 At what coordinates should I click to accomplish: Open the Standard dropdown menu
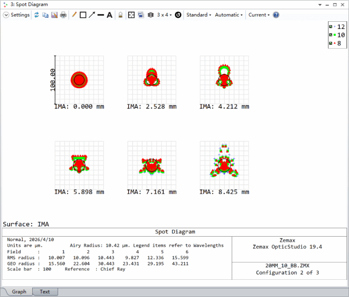199,15
